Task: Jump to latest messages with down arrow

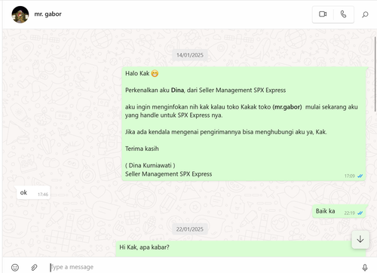Action: [360, 239]
